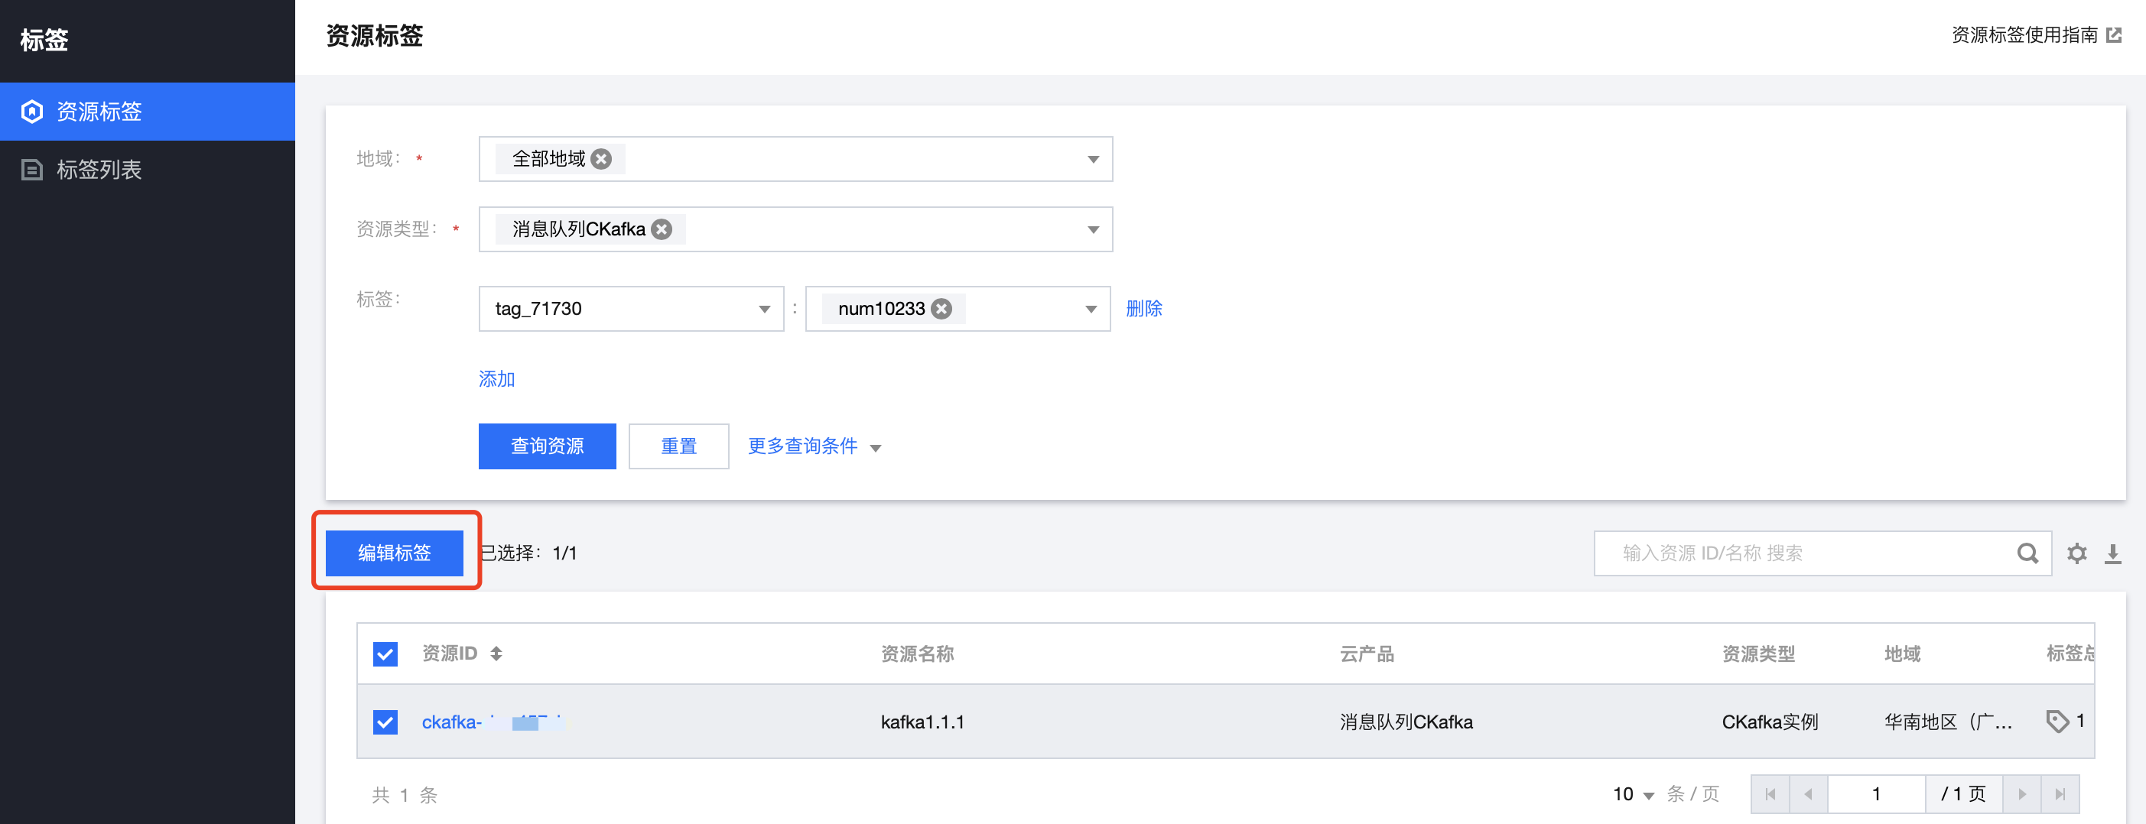Open the ckafka- resource ID link

[x=493, y=722]
